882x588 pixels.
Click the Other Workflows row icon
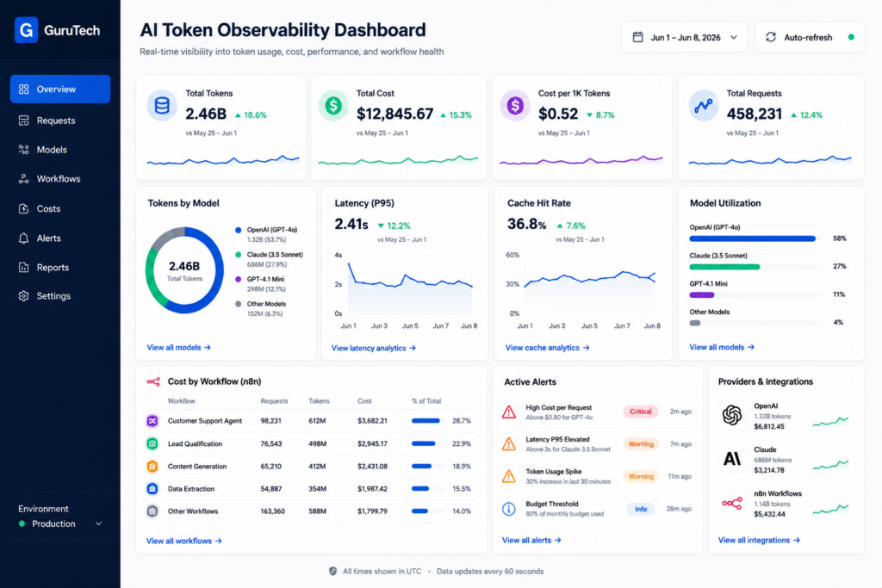click(x=152, y=511)
